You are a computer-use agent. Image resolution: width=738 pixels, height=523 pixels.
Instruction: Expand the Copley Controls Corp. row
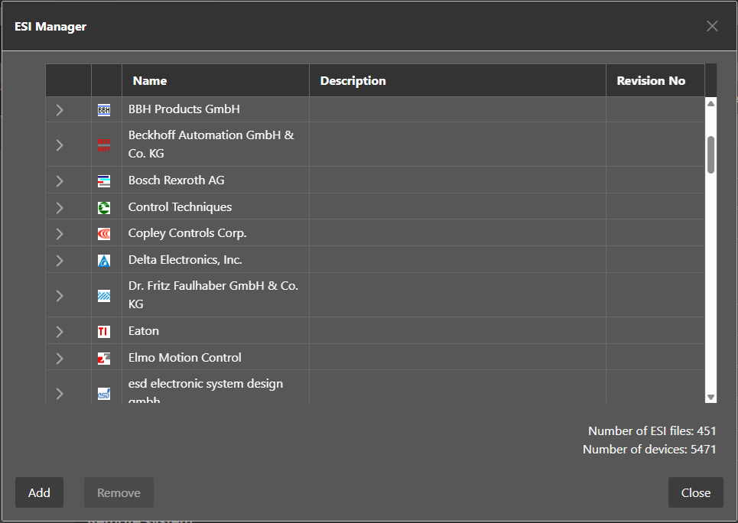[x=60, y=234]
